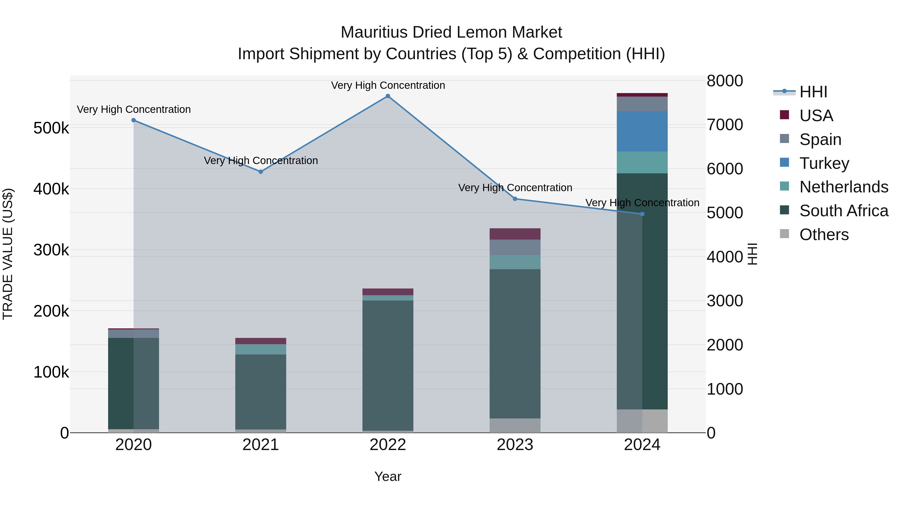Click the USA segment in 2022 bar
This screenshot has width=903, height=508.
(388, 292)
